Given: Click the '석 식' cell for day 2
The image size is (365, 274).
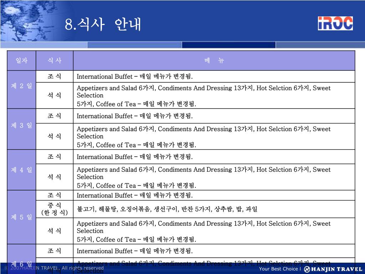Looking at the screenshot, I should pos(55,96).
